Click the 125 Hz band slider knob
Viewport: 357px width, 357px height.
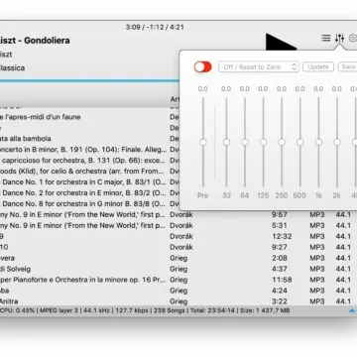(x=263, y=142)
